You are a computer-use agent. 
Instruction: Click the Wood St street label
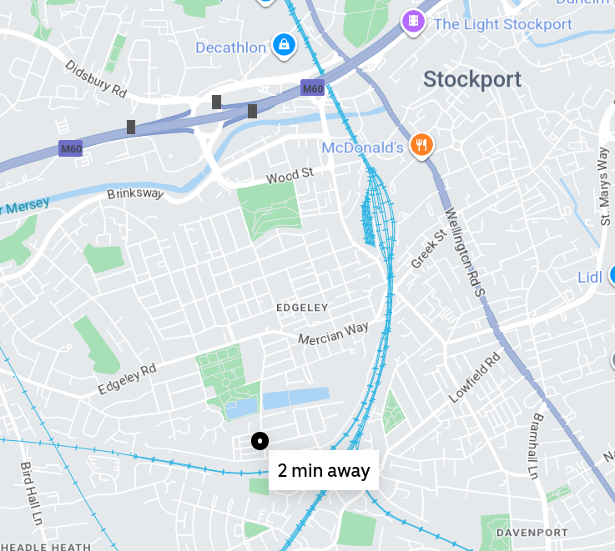click(290, 175)
